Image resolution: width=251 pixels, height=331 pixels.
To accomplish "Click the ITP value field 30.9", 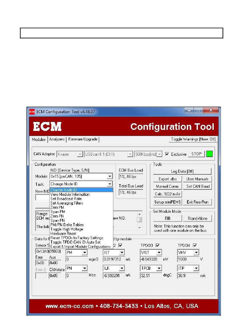I will [188, 276].
